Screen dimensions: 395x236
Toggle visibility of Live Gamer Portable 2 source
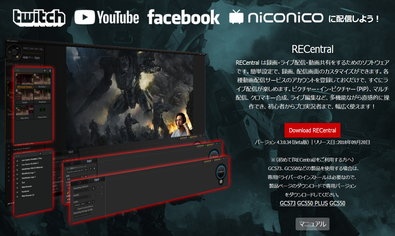coord(17,165)
